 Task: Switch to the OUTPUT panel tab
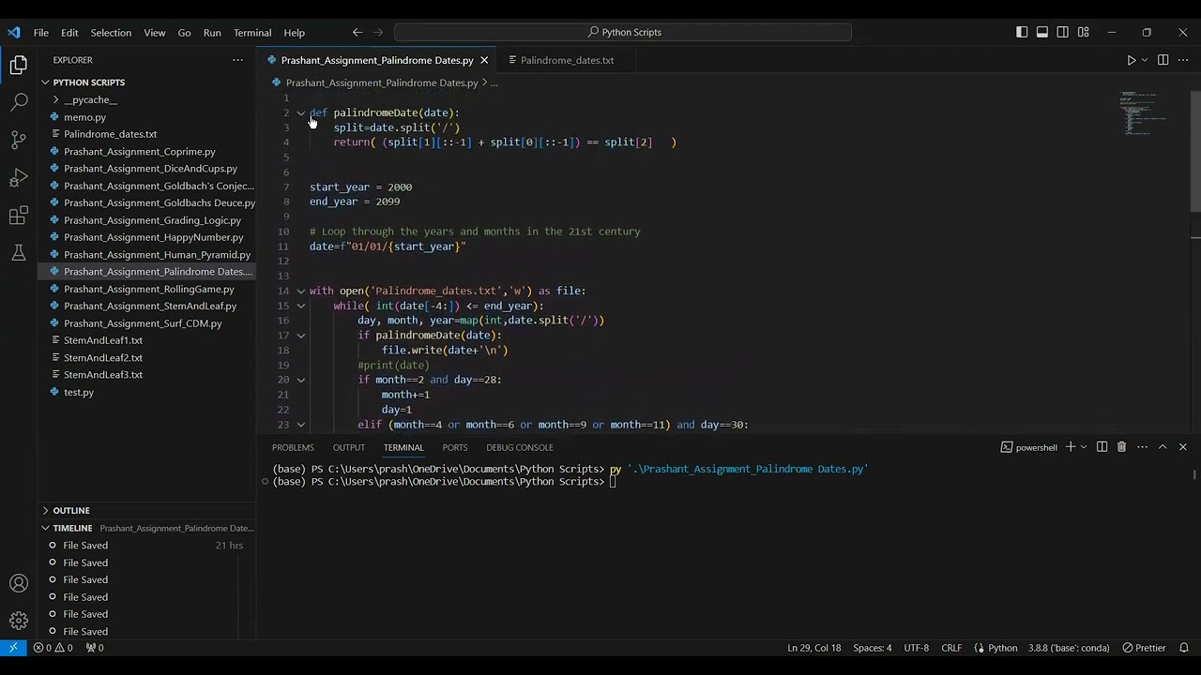[349, 447]
